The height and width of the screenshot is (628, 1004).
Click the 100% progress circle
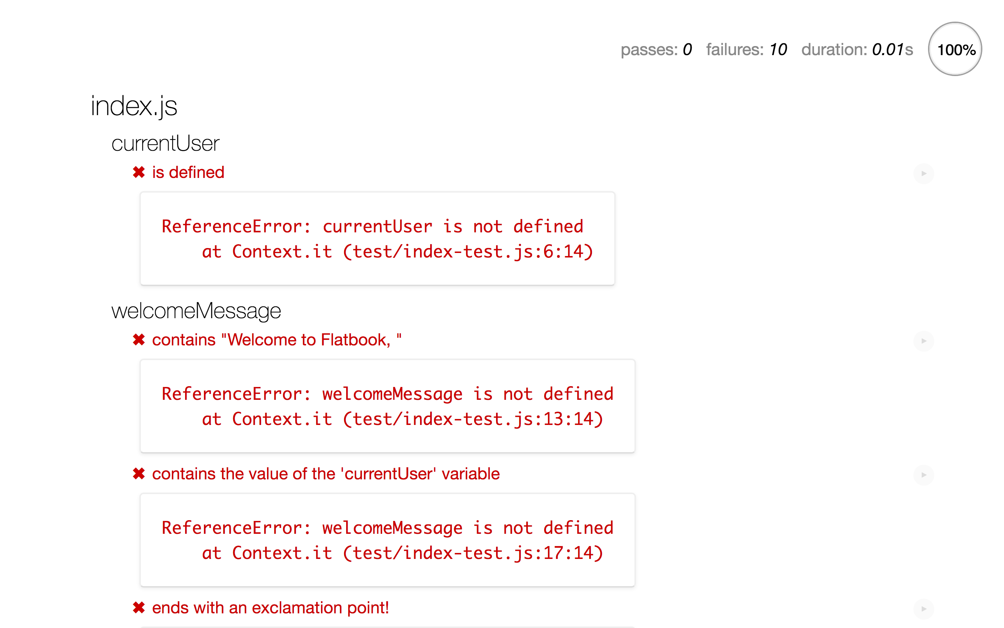pyautogui.click(x=955, y=49)
